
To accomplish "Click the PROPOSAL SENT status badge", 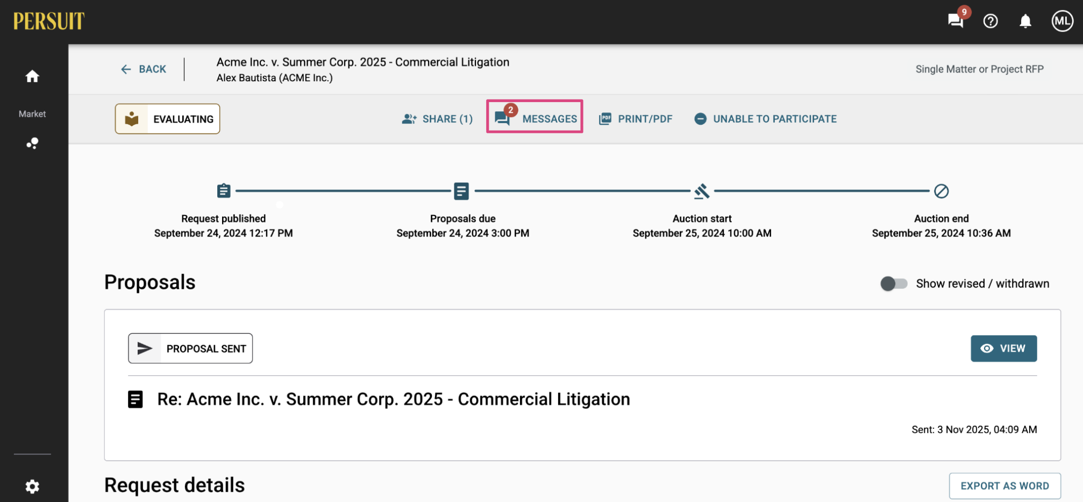I will point(190,348).
